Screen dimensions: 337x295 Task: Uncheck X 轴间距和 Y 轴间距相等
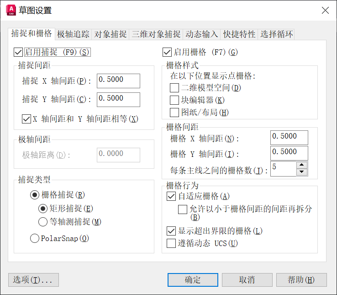pos(26,119)
